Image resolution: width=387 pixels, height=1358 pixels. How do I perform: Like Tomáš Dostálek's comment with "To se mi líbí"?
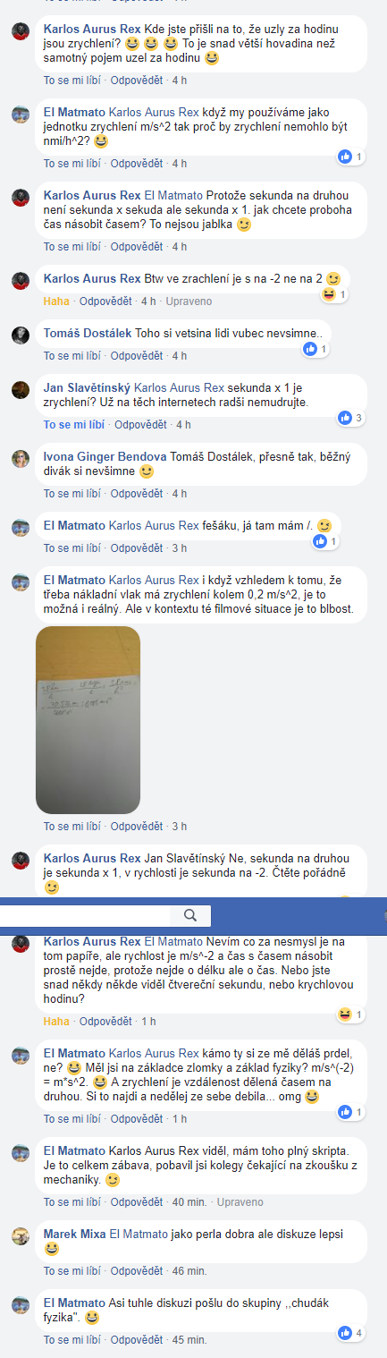point(71,356)
